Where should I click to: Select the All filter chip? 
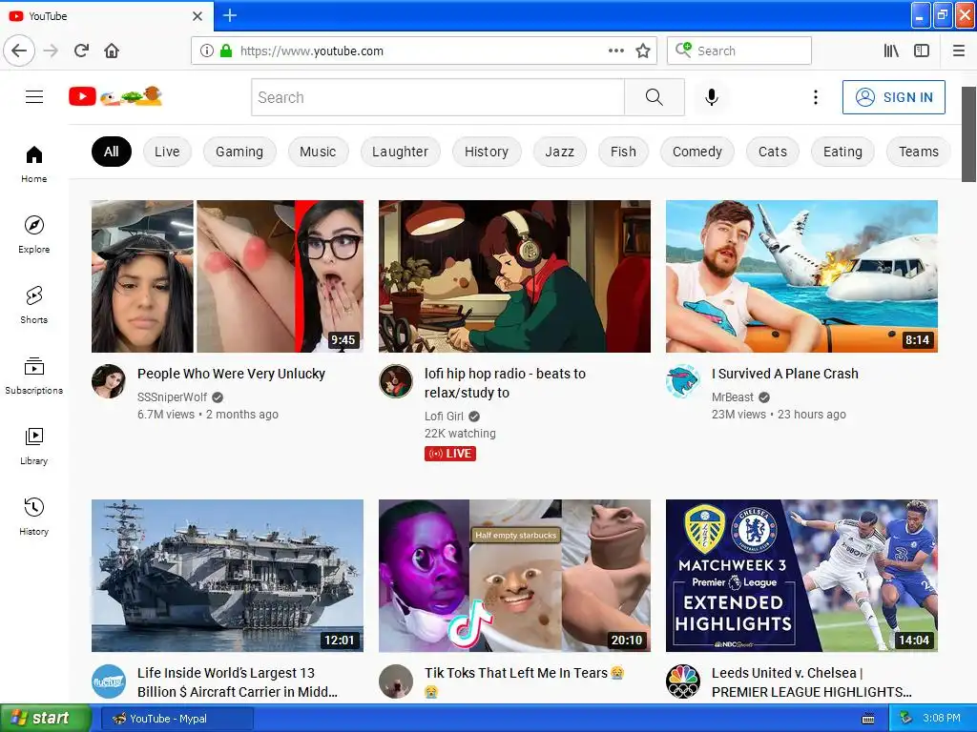point(112,152)
